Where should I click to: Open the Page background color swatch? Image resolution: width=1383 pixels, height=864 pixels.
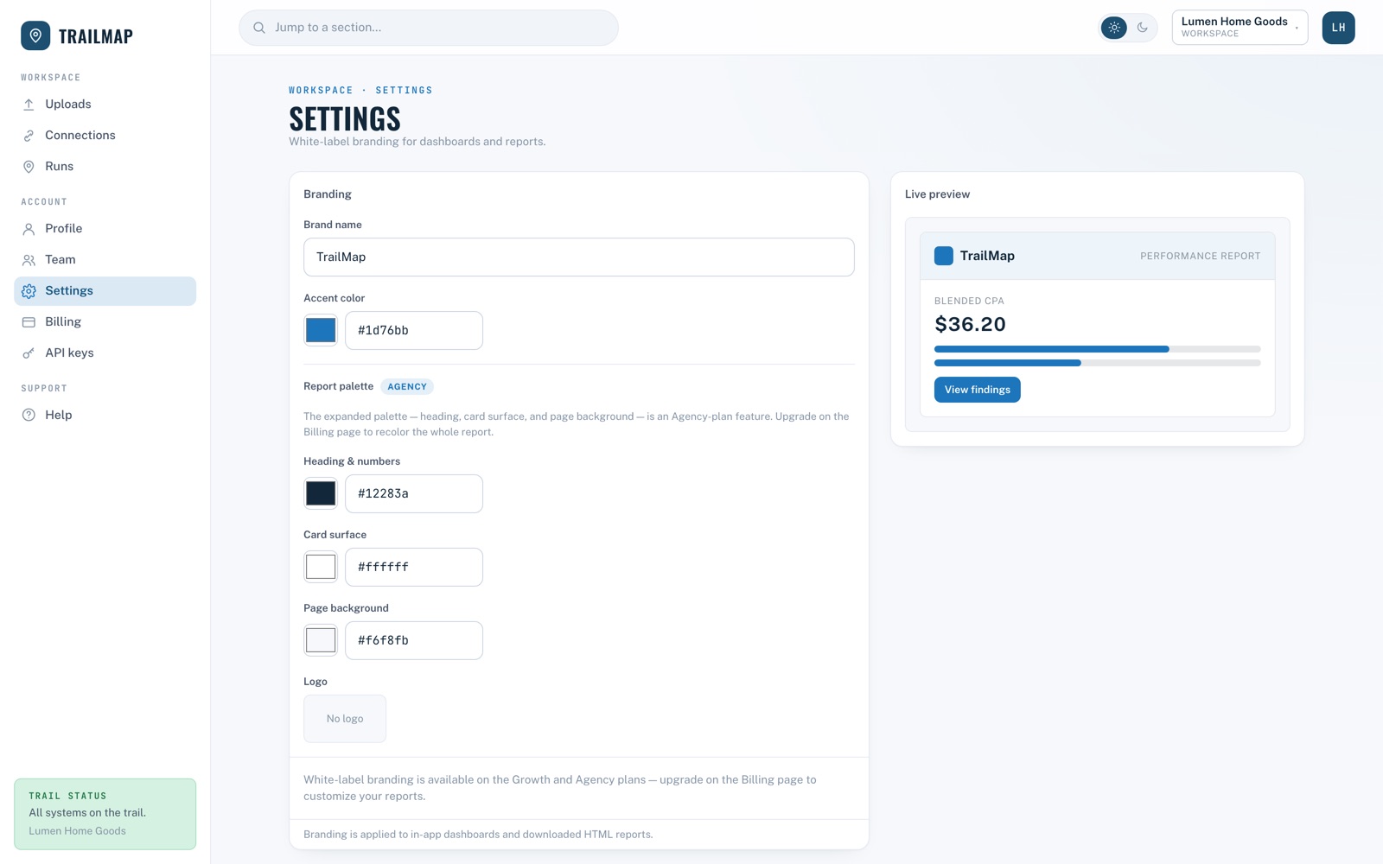click(x=321, y=640)
